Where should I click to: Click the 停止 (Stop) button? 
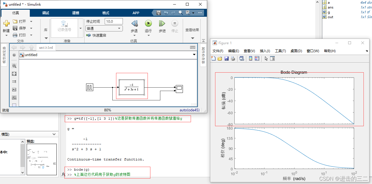coord(175,24)
